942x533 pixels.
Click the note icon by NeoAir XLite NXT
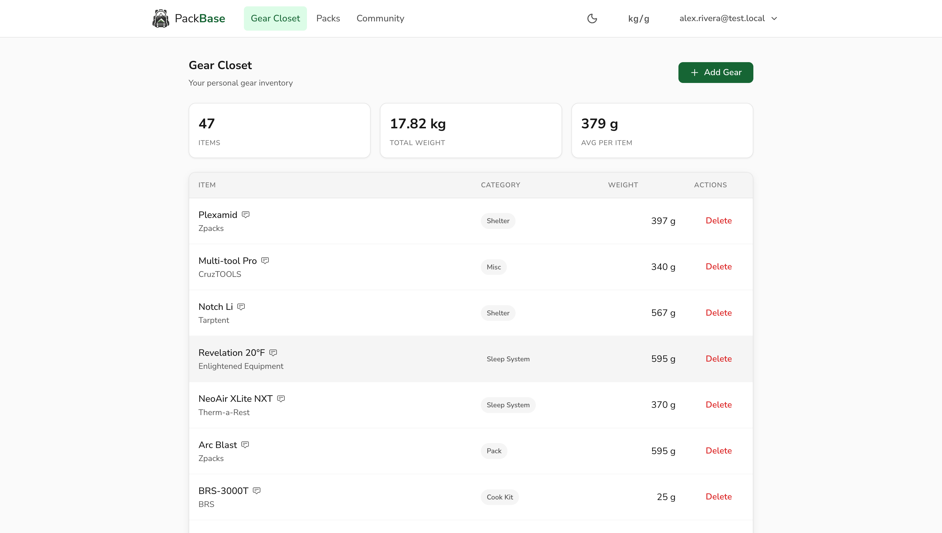pyautogui.click(x=281, y=399)
